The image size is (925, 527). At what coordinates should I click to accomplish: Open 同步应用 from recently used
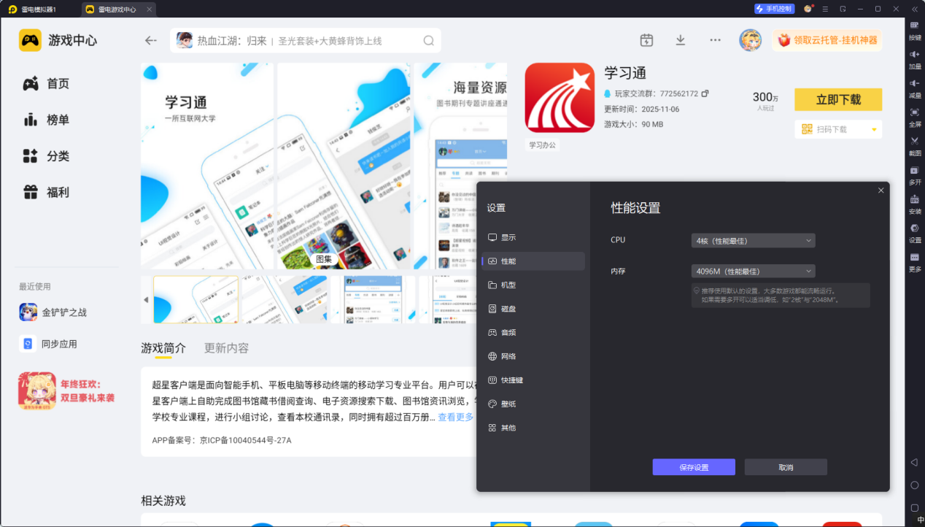[48, 344]
